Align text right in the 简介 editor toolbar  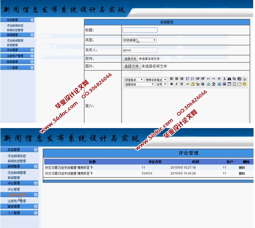[x=182, y=79]
